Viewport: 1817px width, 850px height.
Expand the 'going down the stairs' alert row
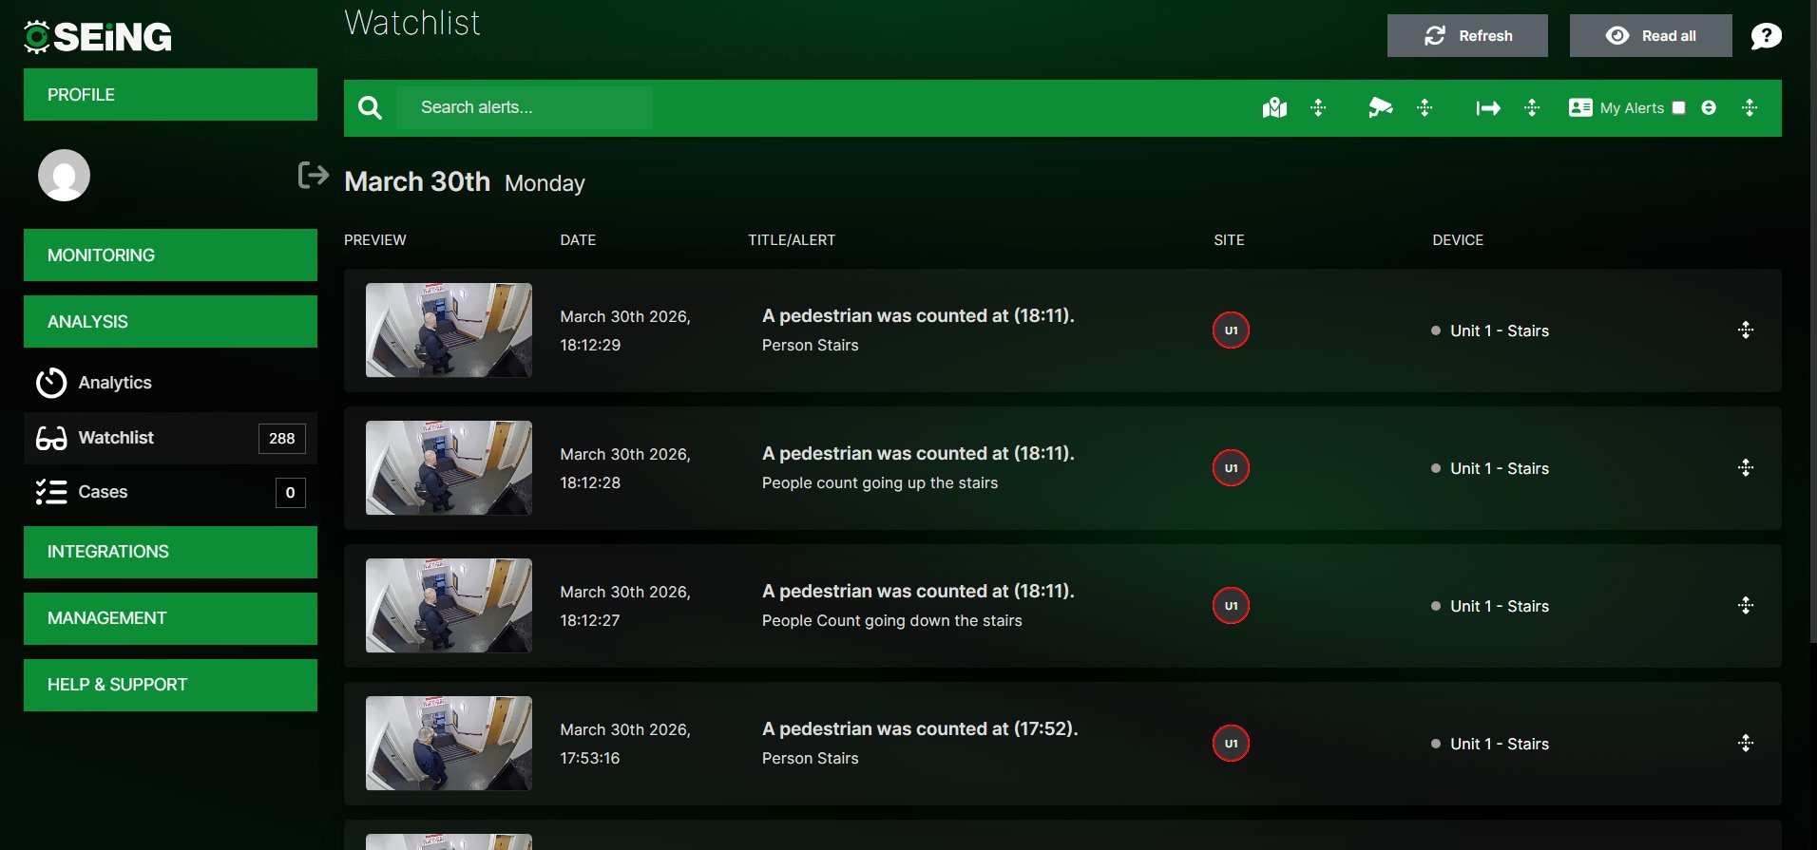point(1746,606)
